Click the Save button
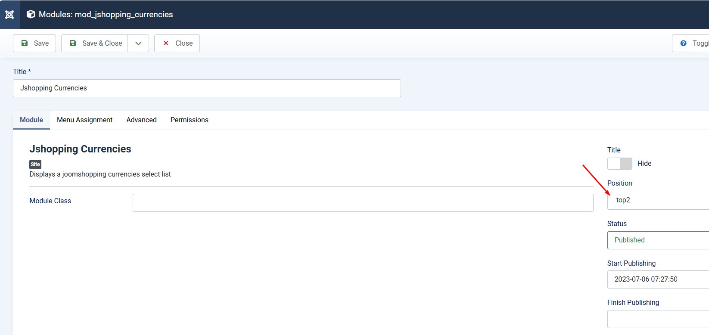The image size is (709, 335). tap(34, 43)
